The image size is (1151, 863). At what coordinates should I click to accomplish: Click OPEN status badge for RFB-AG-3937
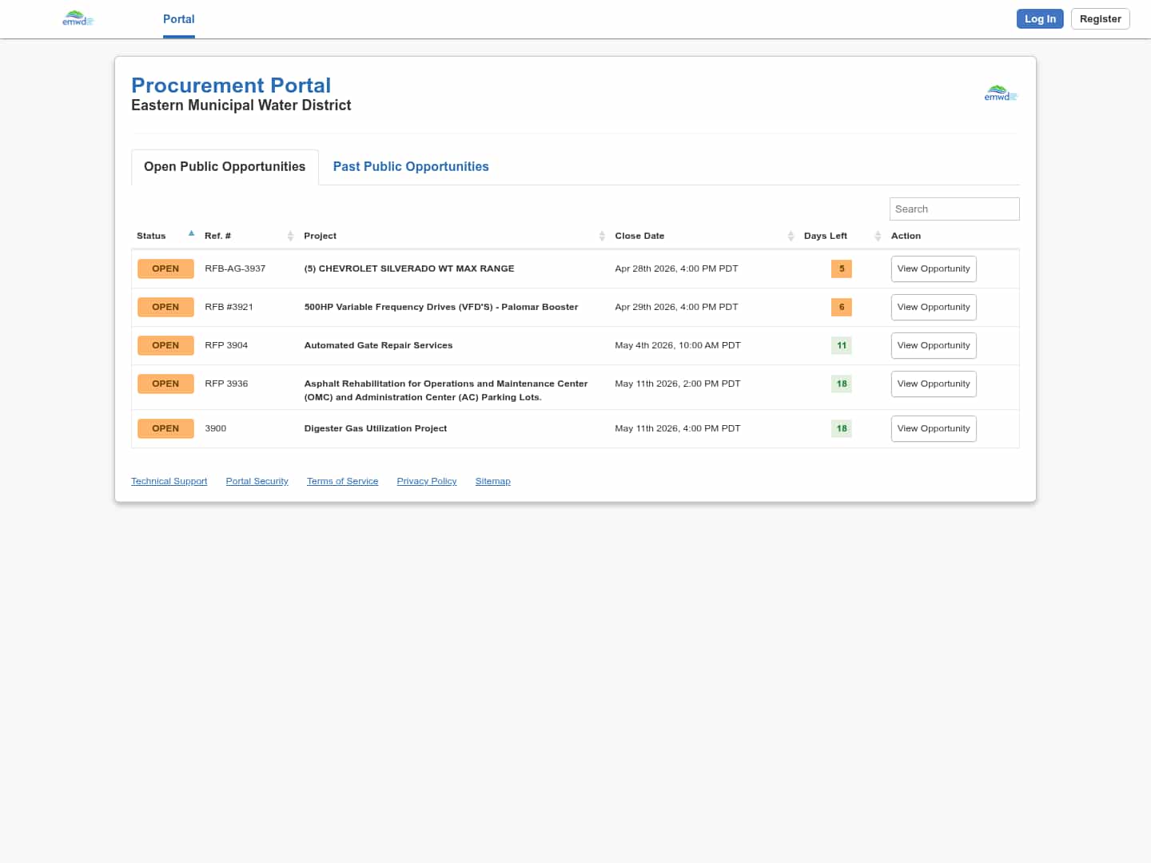click(x=165, y=268)
